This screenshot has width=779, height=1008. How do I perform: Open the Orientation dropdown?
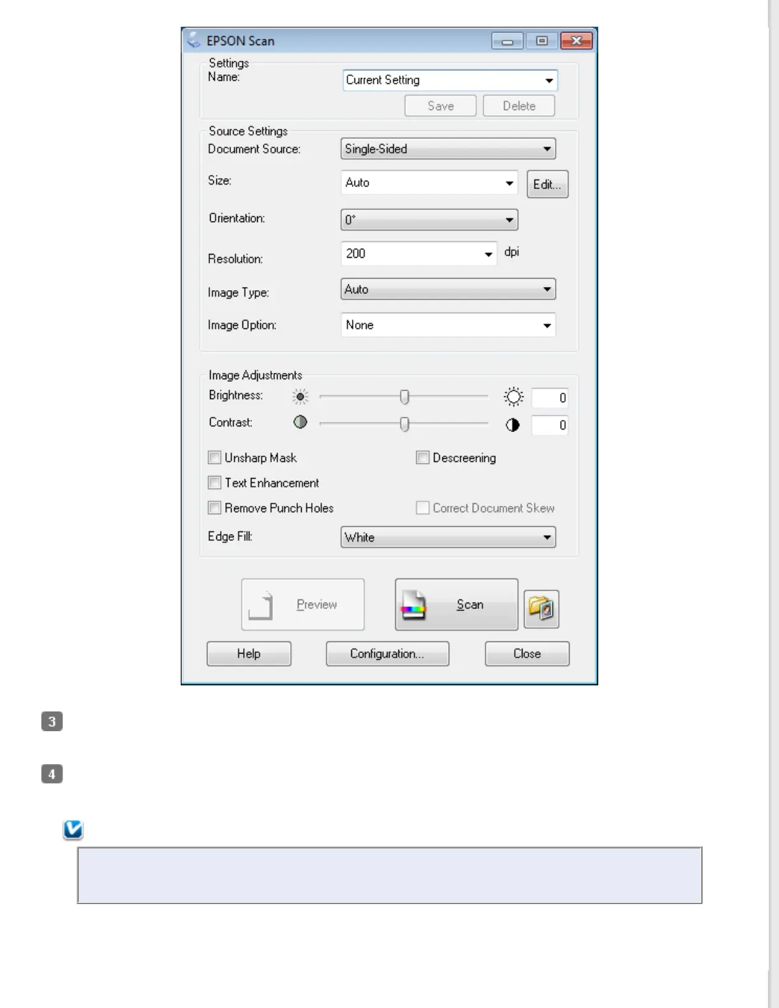[429, 220]
